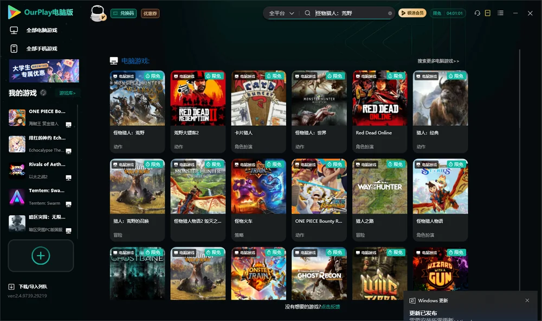Open the Monster Train 2 card
542x321 pixels.
259,273
